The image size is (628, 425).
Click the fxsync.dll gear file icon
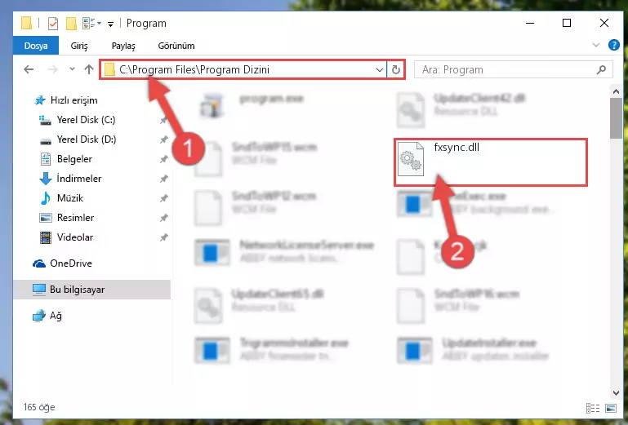coord(411,159)
